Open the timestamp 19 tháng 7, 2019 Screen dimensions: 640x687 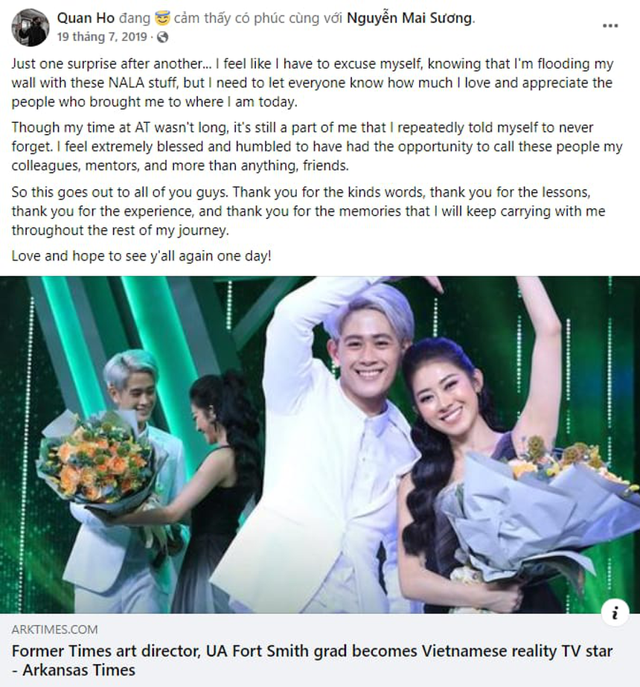102,36
